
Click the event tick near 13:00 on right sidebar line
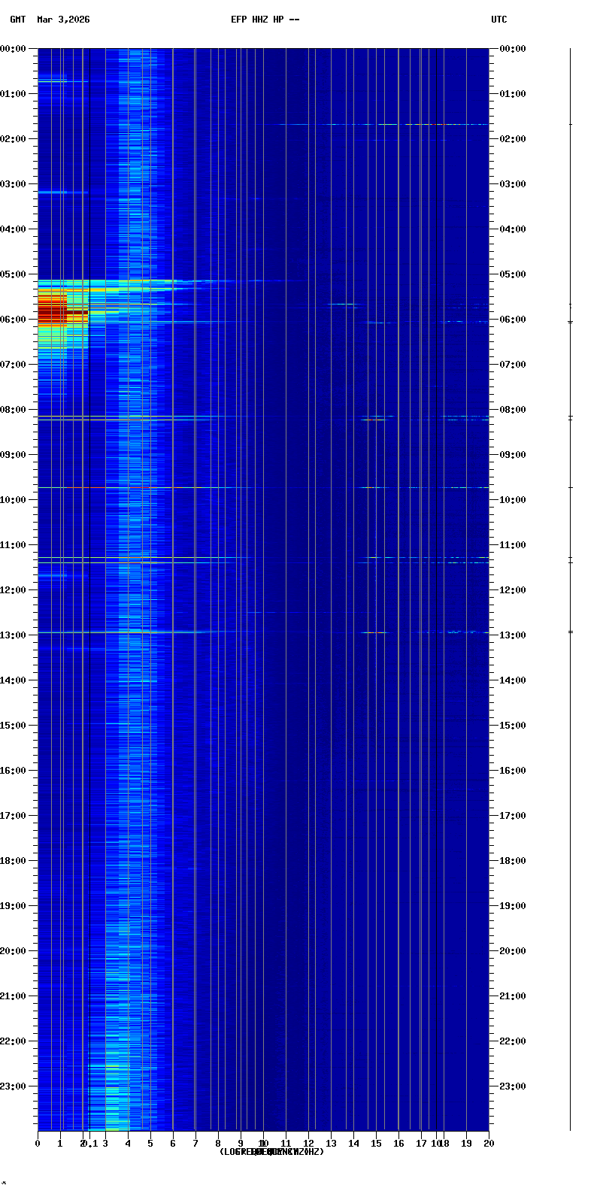[570, 632]
